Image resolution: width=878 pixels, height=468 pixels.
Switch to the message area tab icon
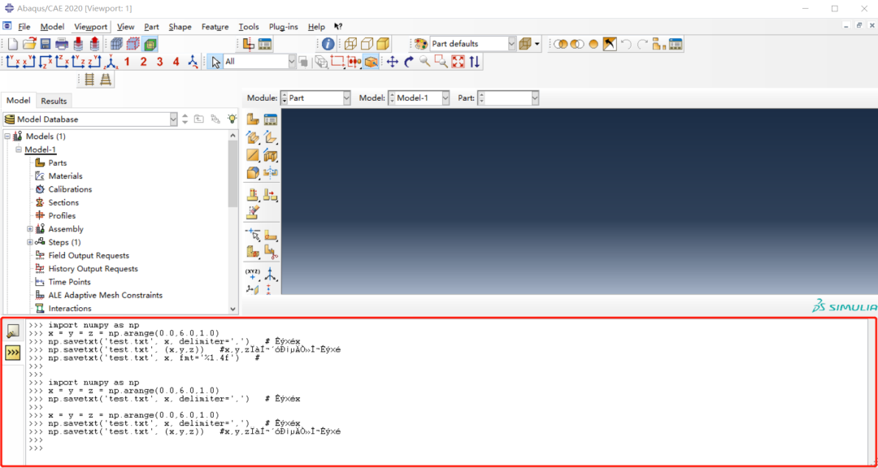(13, 331)
